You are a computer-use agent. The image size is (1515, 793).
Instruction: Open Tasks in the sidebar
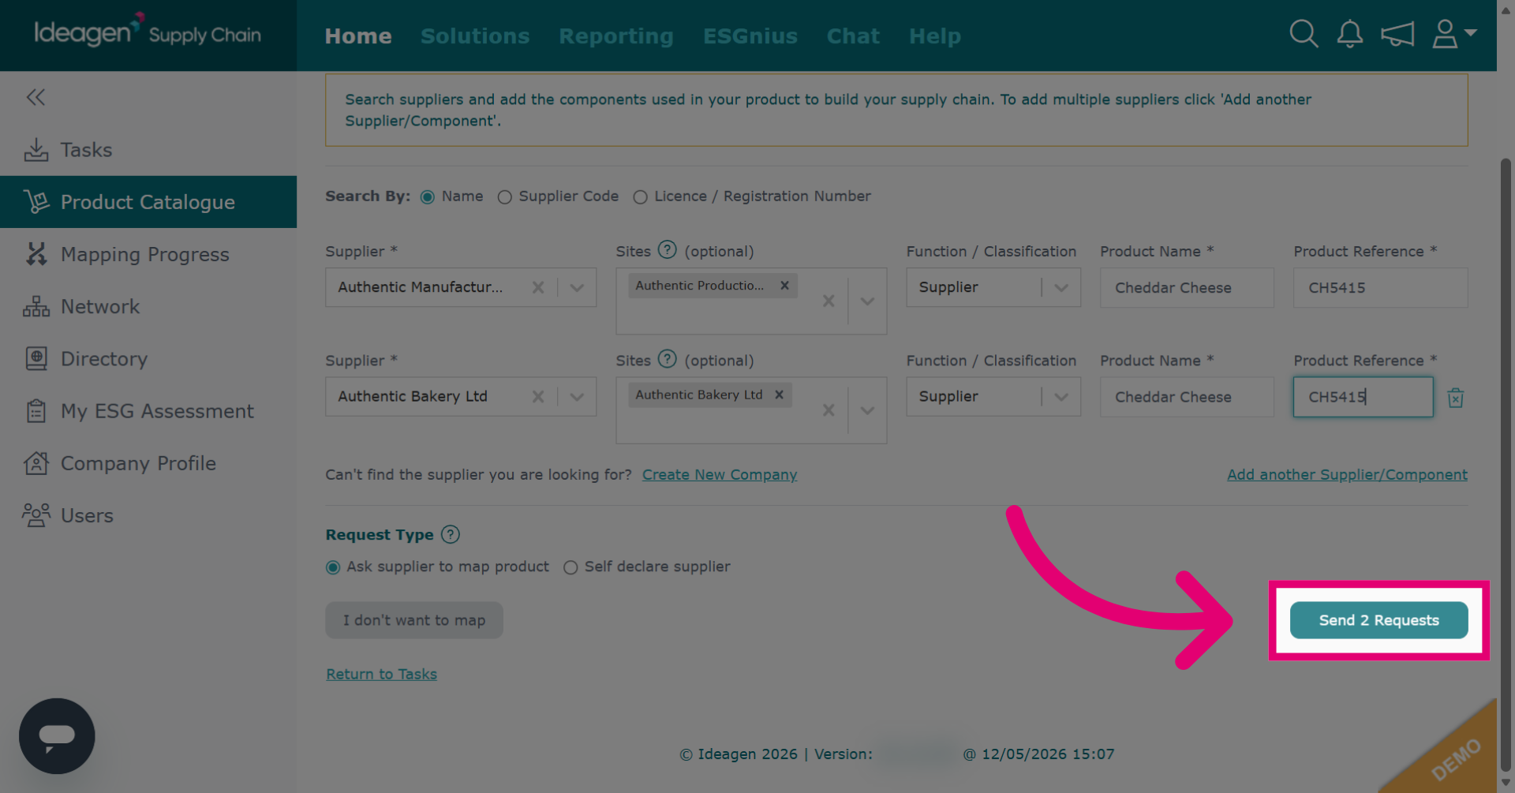[x=148, y=150]
